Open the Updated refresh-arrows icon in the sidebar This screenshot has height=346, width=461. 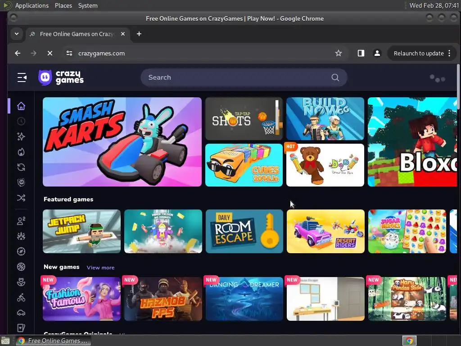click(21, 167)
